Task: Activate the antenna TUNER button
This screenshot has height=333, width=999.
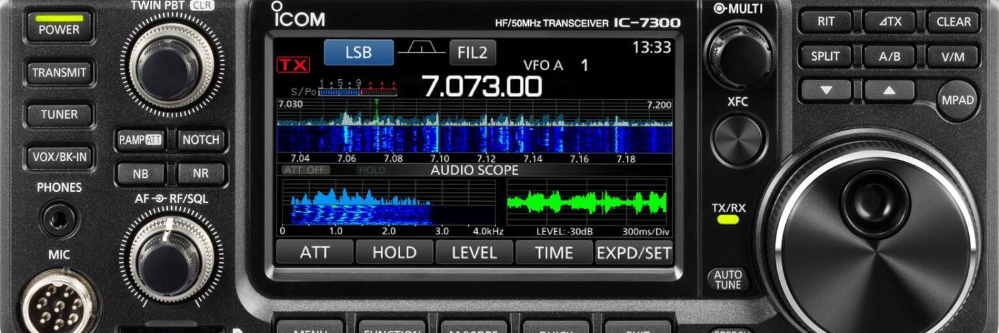Action: click(59, 115)
